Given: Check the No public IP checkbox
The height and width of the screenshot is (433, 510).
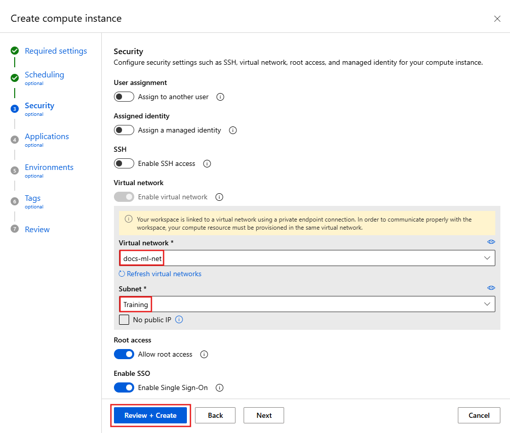Looking at the screenshot, I should coord(123,319).
